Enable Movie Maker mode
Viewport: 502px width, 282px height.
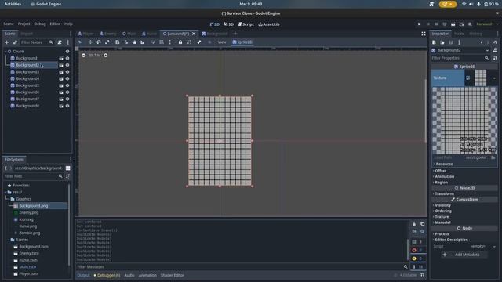(x=470, y=24)
